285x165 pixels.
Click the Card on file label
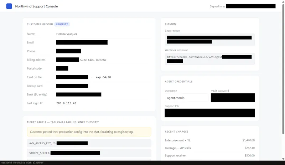click(x=34, y=77)
